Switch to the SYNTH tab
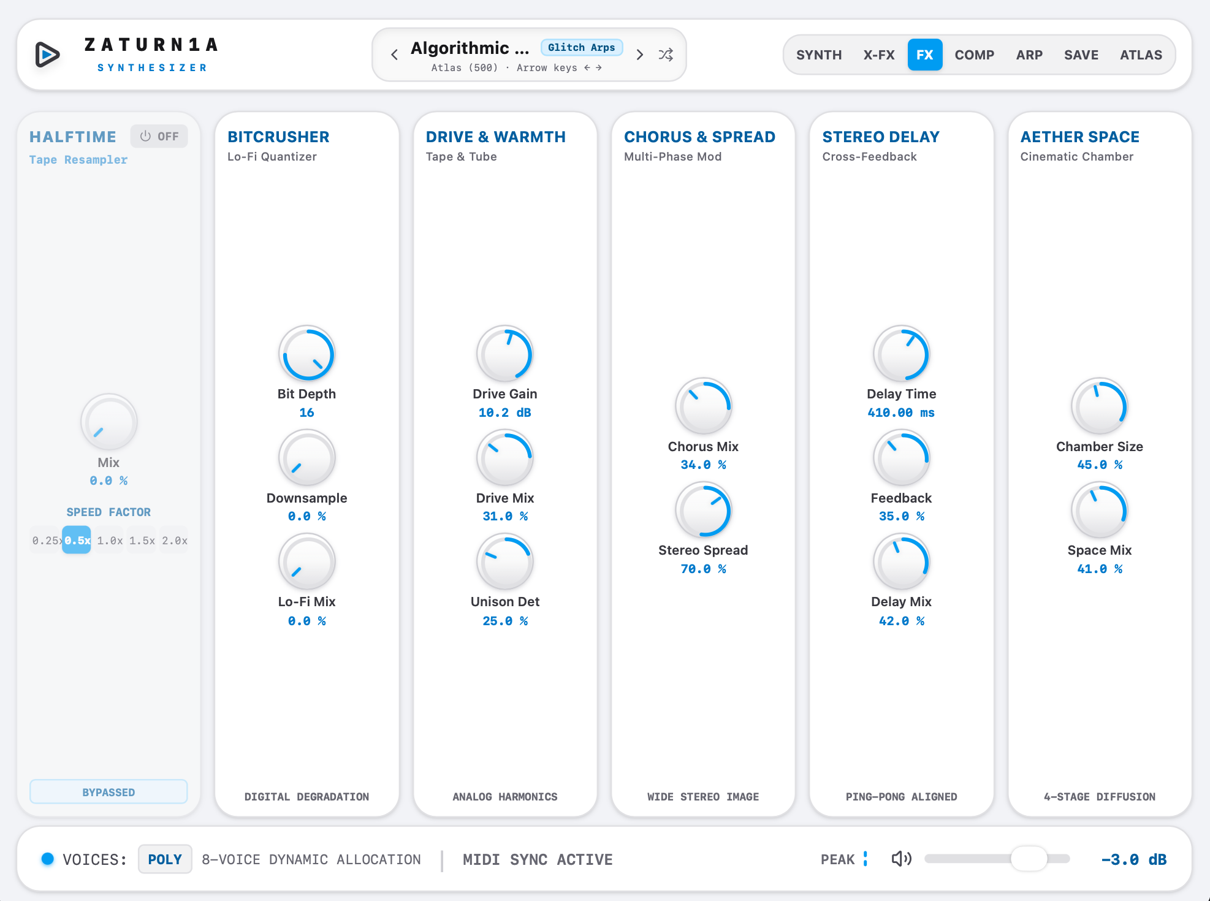 819,55
